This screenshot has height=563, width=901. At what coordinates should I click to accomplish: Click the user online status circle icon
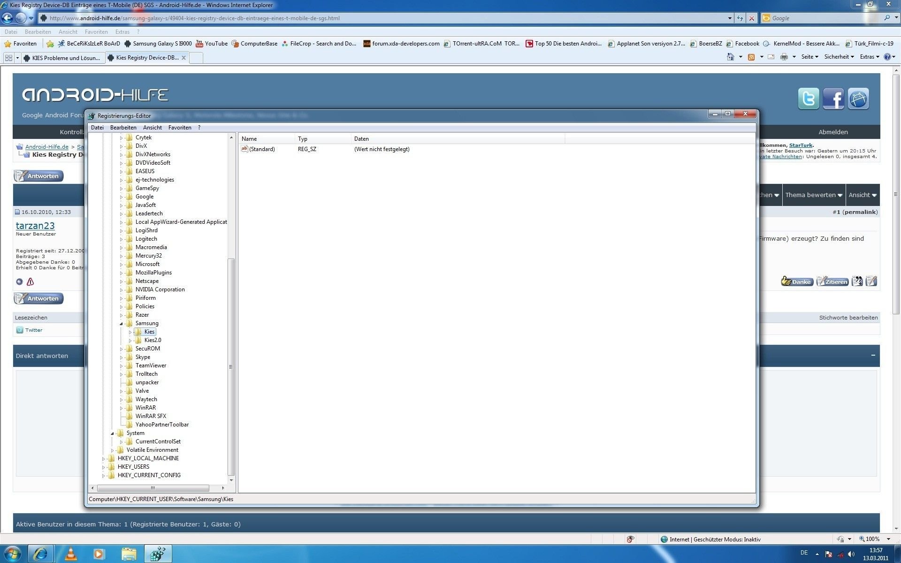[x=19, y=281]
